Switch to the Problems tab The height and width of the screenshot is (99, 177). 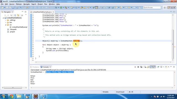(x=35, y=67)
